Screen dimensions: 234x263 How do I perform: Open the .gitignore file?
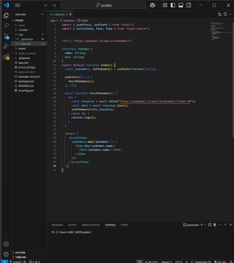tap(29, 58)
